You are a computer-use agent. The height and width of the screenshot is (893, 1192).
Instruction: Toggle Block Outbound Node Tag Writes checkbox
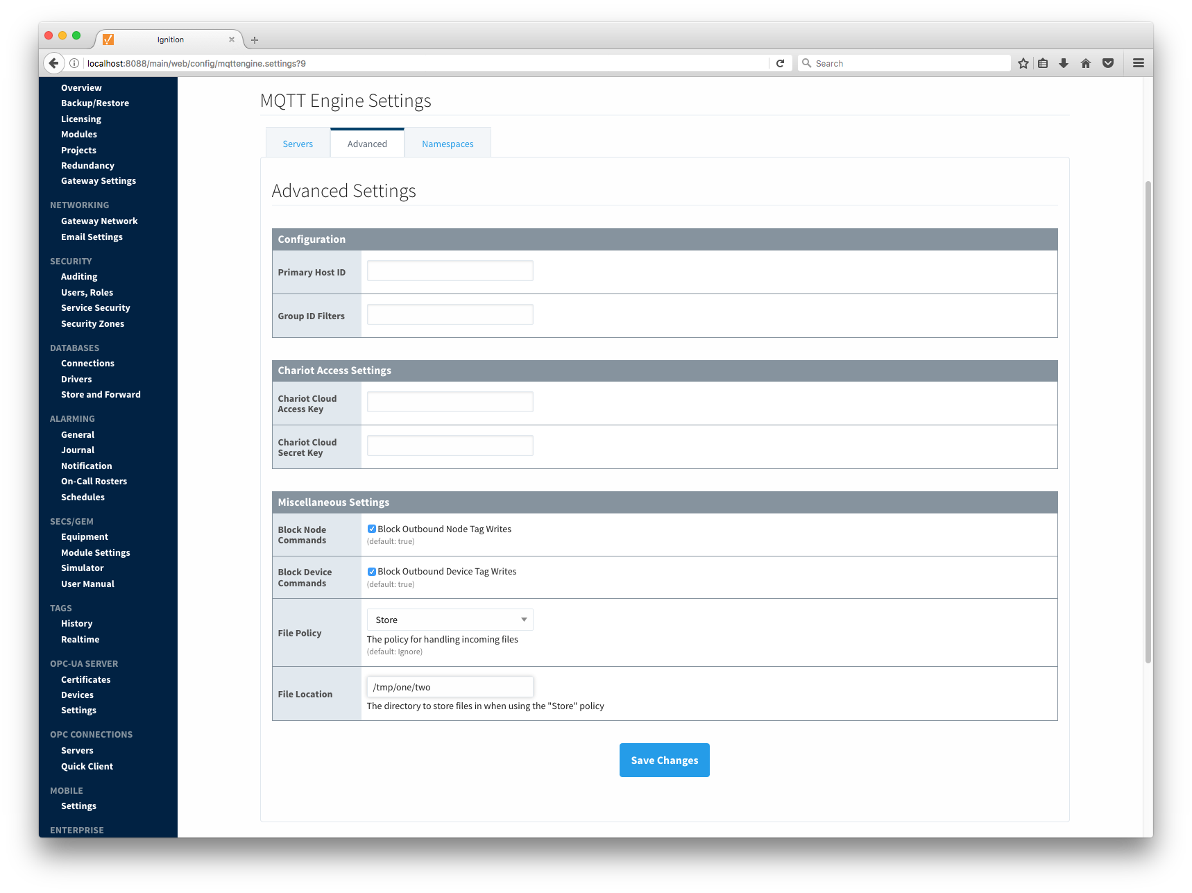[x=372, y=529]
